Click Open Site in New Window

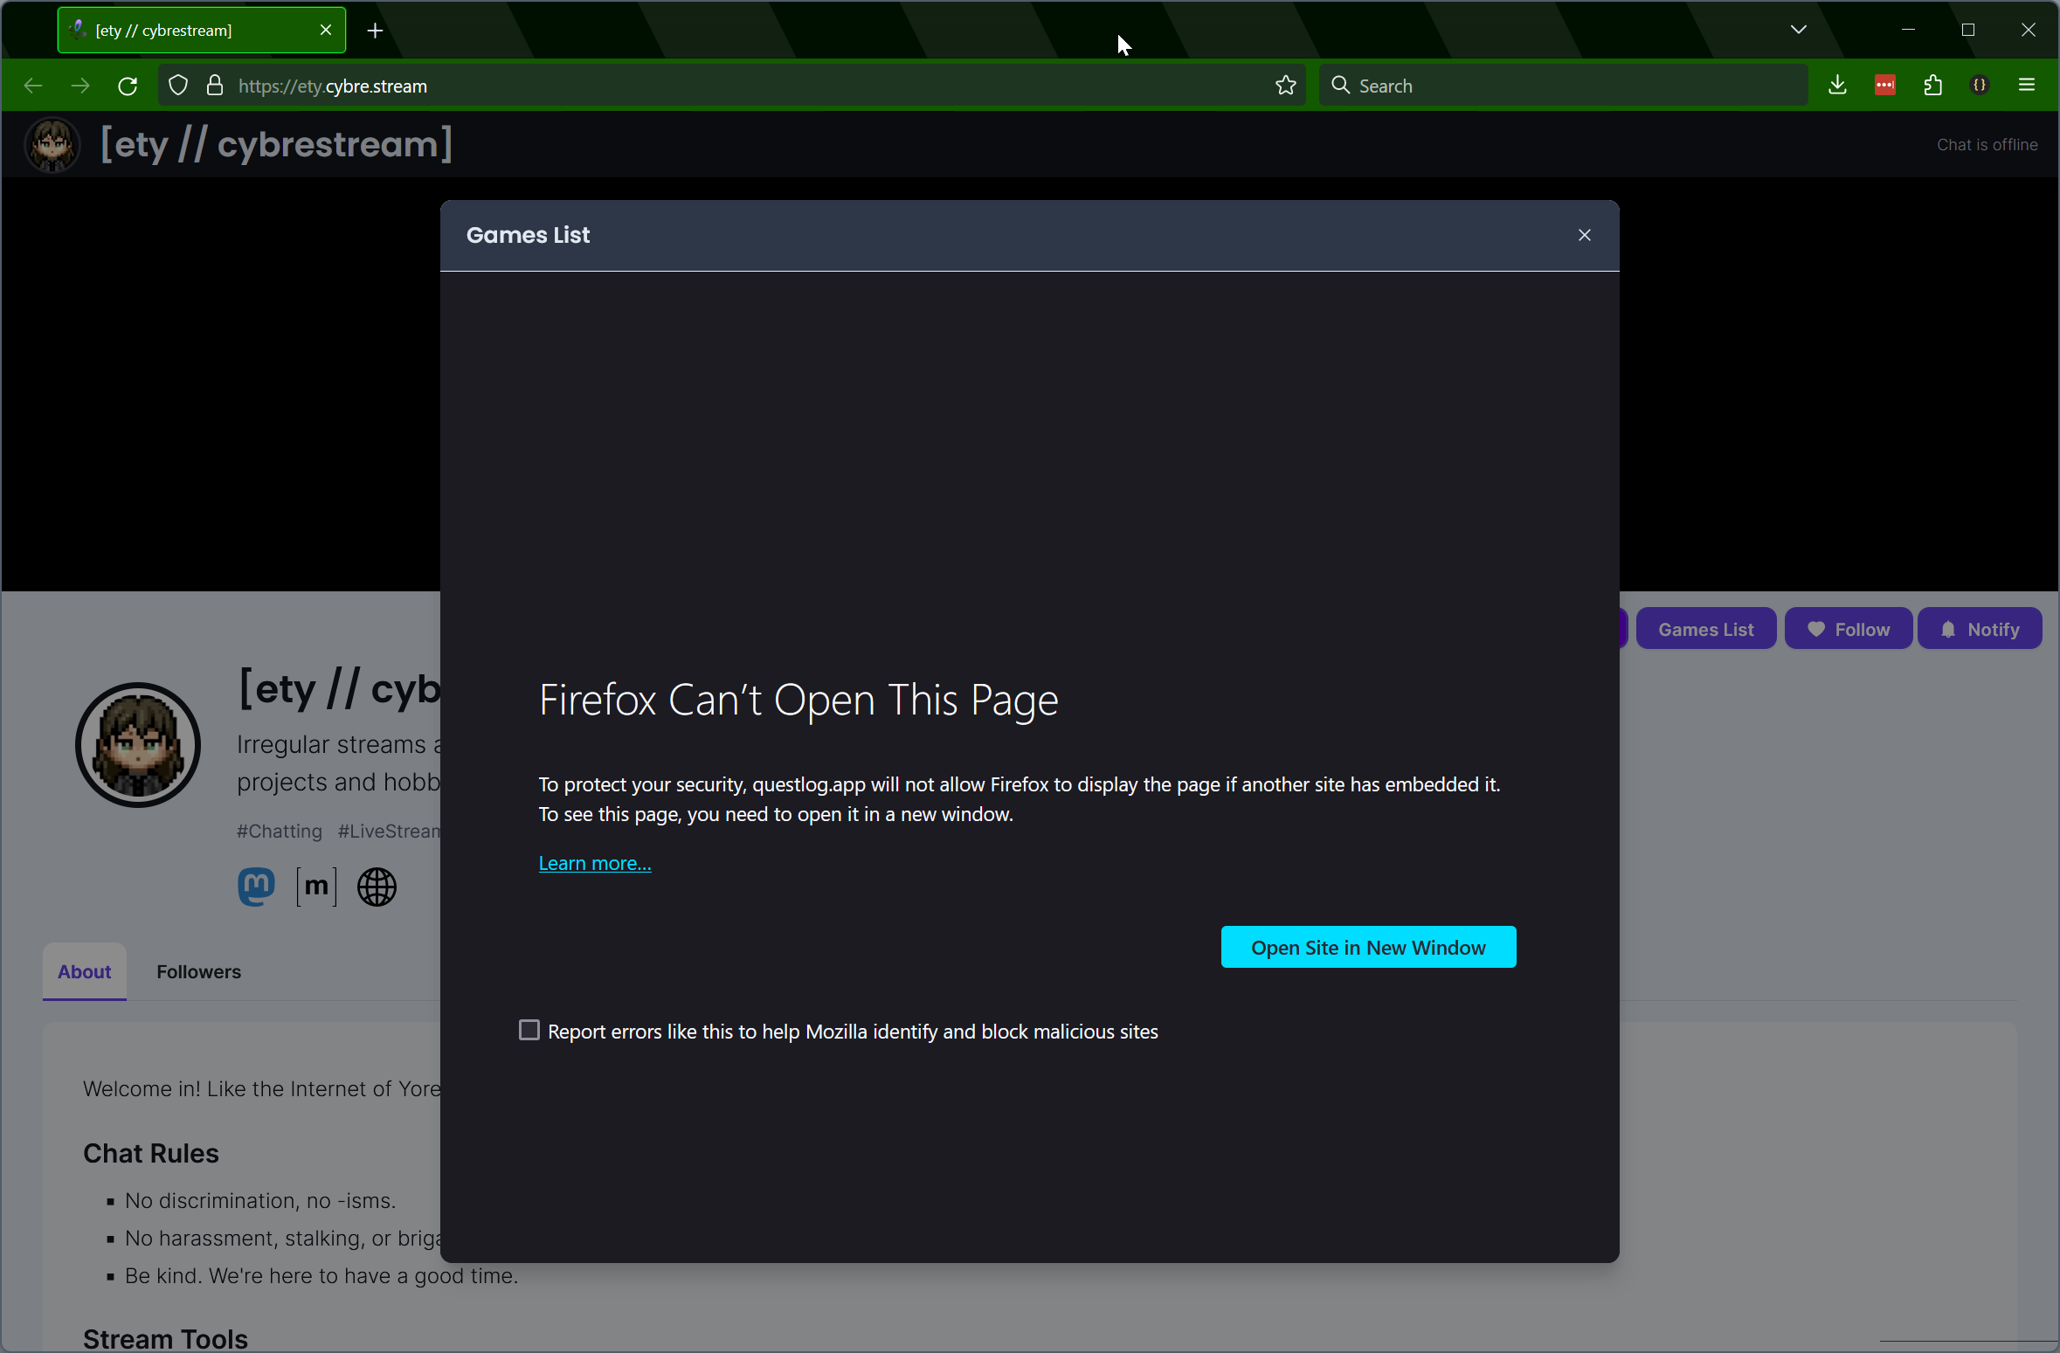click(1368, 947)
